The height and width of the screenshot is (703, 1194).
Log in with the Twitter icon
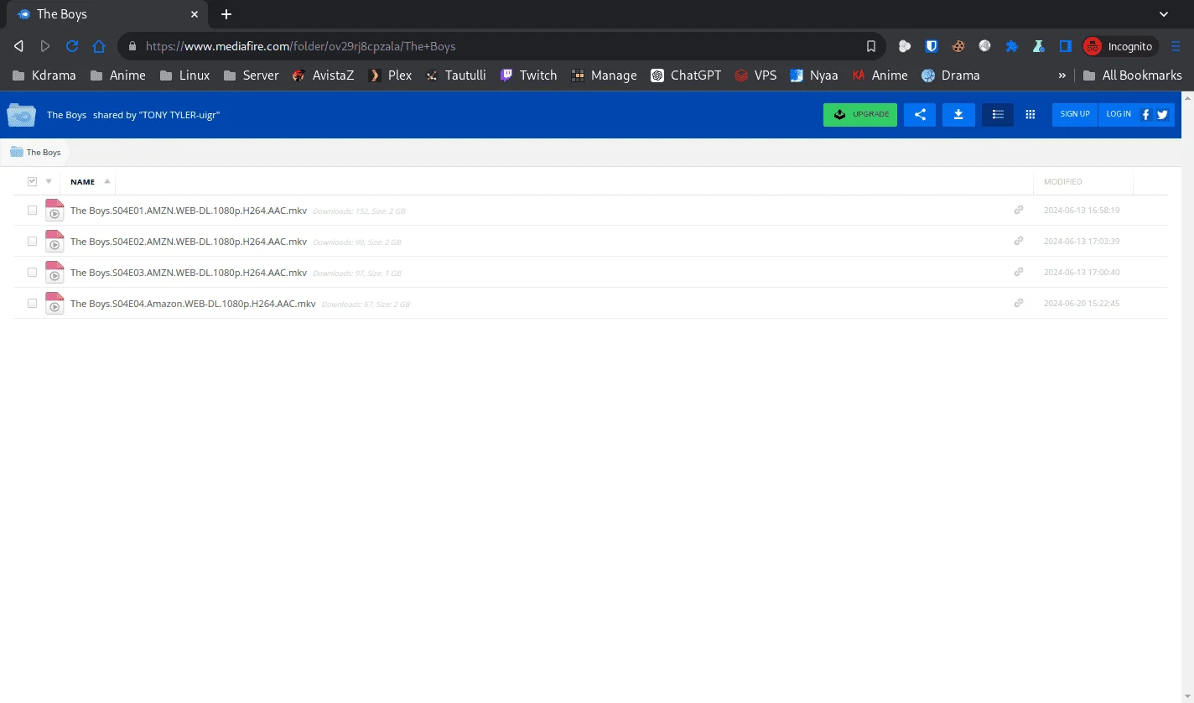[x=1162, y=115]
